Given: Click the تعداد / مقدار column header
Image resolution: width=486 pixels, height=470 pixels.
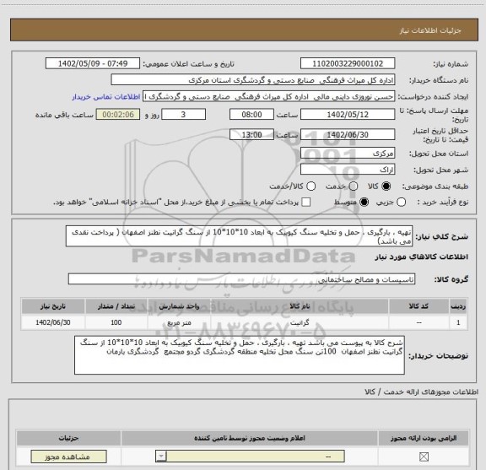Looking at the screenshot, I should tap(116, 306).
